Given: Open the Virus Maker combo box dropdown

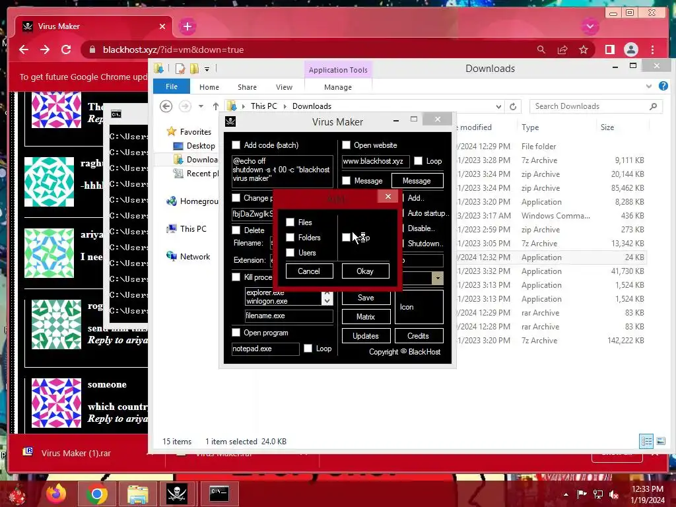Looking at the screenshot, I should pos(438,278).
